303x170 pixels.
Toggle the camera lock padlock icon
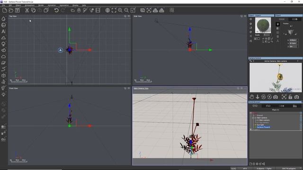290,97
